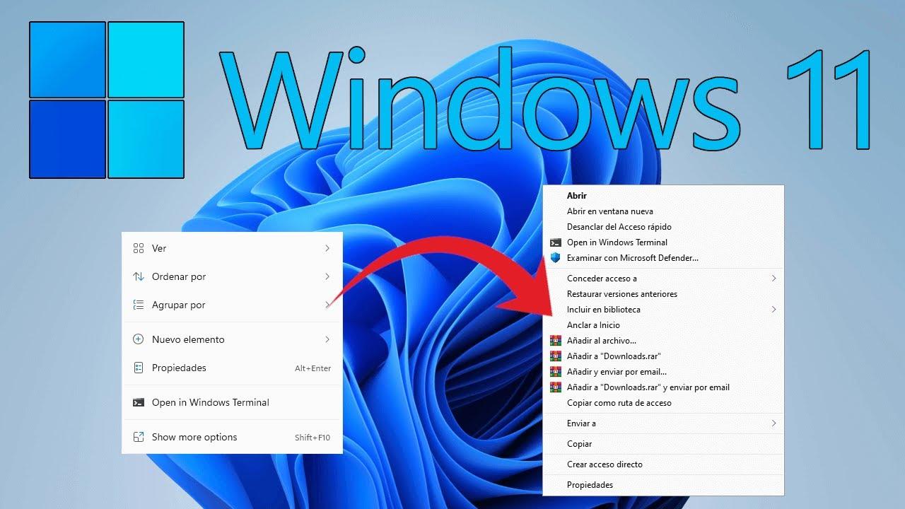Click Crear acceso directo
The image size is (905, 509).
[605, 464]
